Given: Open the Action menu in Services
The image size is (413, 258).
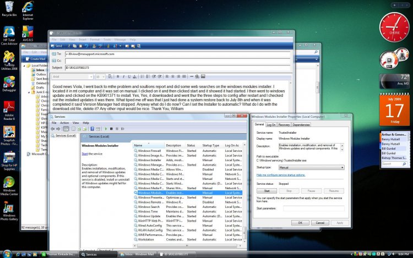Looking at the screenshot, I should 64,123.
